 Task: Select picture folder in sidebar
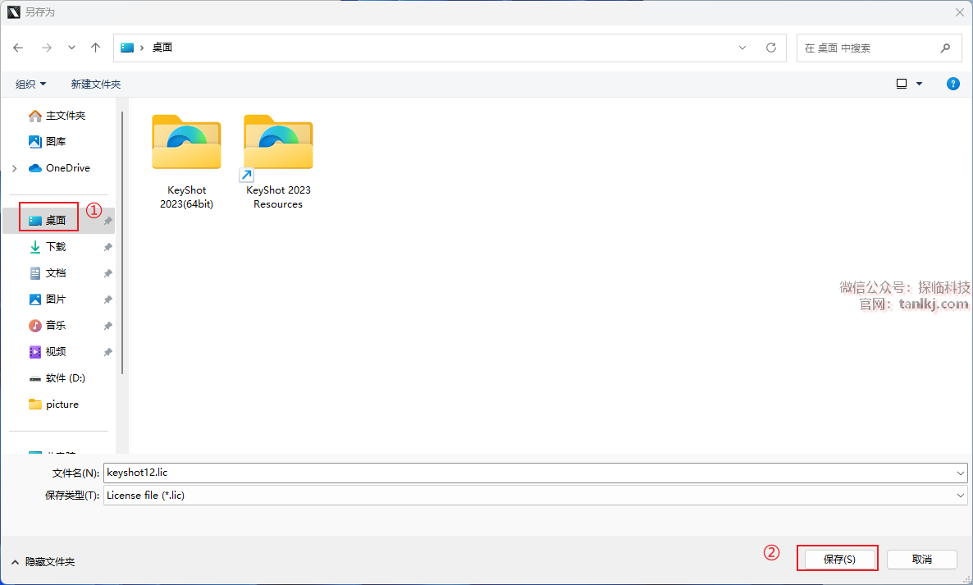point(54,404)
